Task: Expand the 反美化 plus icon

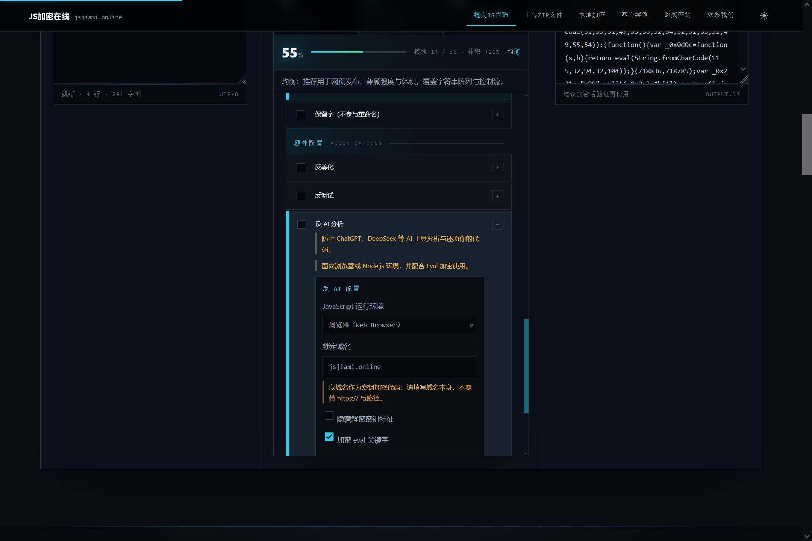Action: (x=497, y=168)
